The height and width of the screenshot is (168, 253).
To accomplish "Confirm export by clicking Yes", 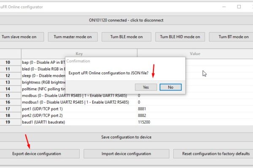I will click(146, 87).
